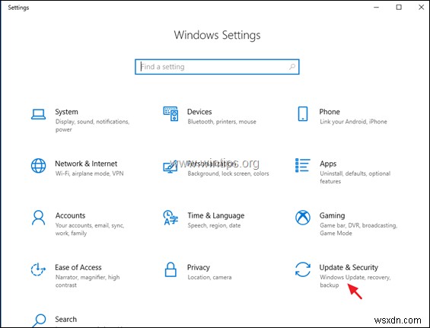
Task: Select the Devices heading
Action: [x=199, y=112]
